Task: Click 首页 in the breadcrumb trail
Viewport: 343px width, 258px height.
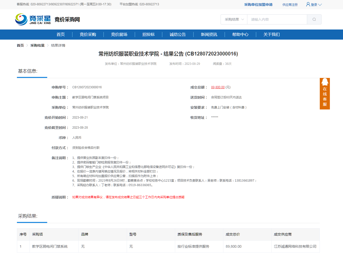Action: (20, 45)
